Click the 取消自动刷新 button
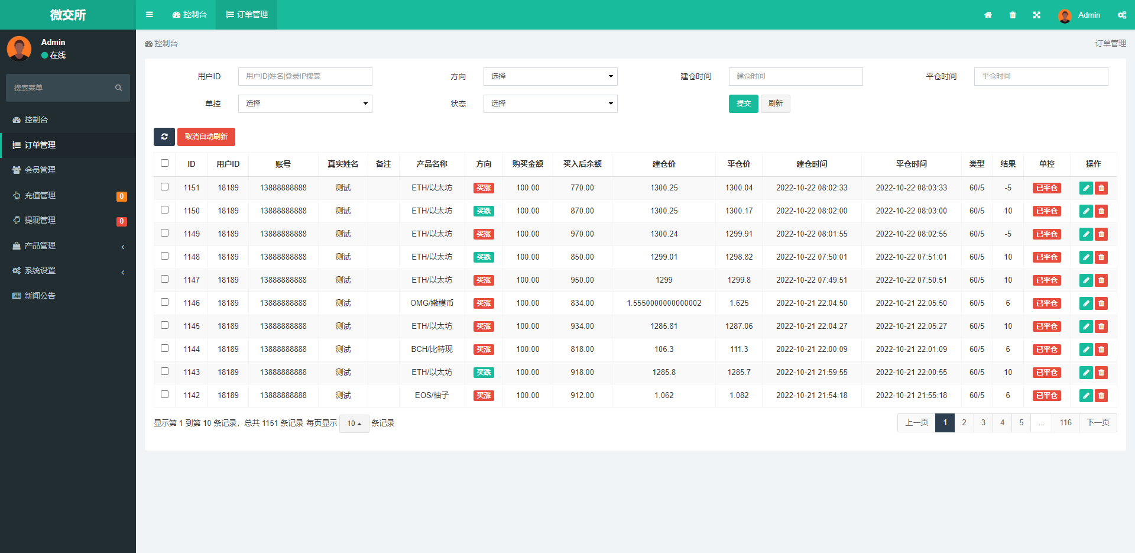Screen dimensions: 1135x553 point(206,137)
